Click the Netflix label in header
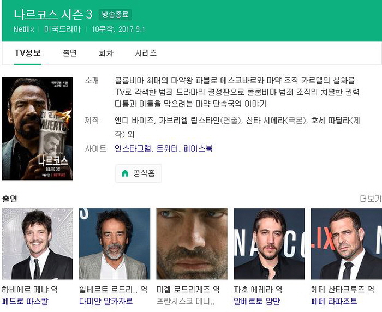The image size is (382, 312). tap(24, 29)
